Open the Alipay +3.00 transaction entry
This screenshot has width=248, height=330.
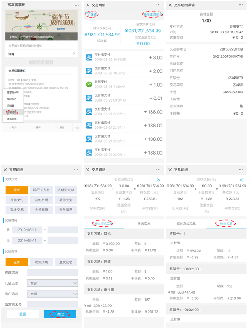tap(124, 57)
